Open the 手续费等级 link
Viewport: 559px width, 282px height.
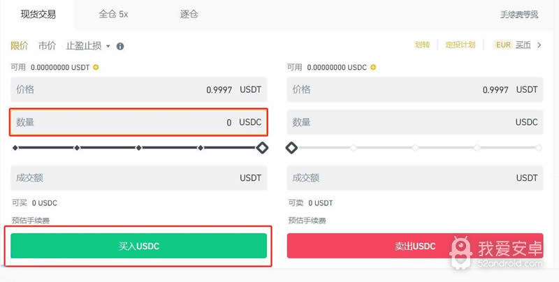tap(519, 15)
